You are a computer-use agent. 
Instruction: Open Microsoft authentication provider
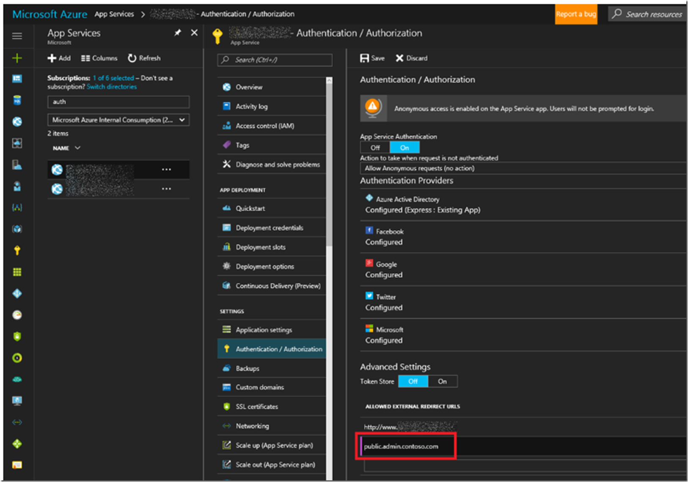click(x=523, y=335)
